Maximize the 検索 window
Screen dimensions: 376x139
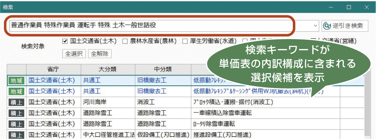click(x=349, y=7)
